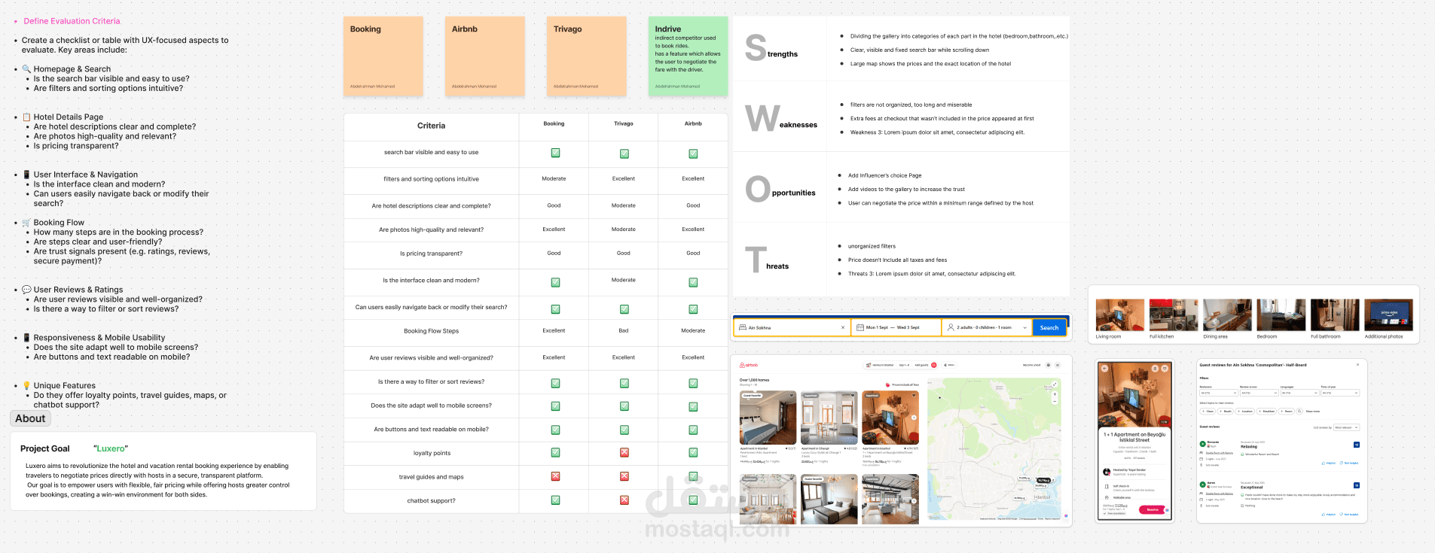Click Airbnb's checkmark for clean and modern interface
1435x553 pixels.
(693, 282)
